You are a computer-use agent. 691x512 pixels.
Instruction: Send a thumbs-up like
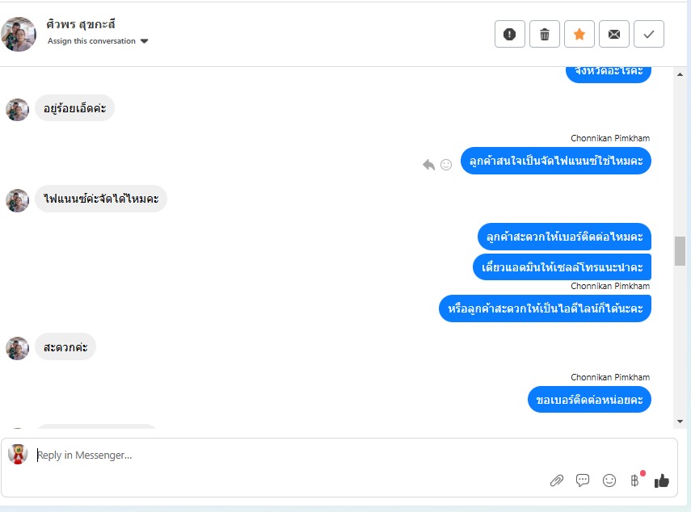(x=661, y=481)
